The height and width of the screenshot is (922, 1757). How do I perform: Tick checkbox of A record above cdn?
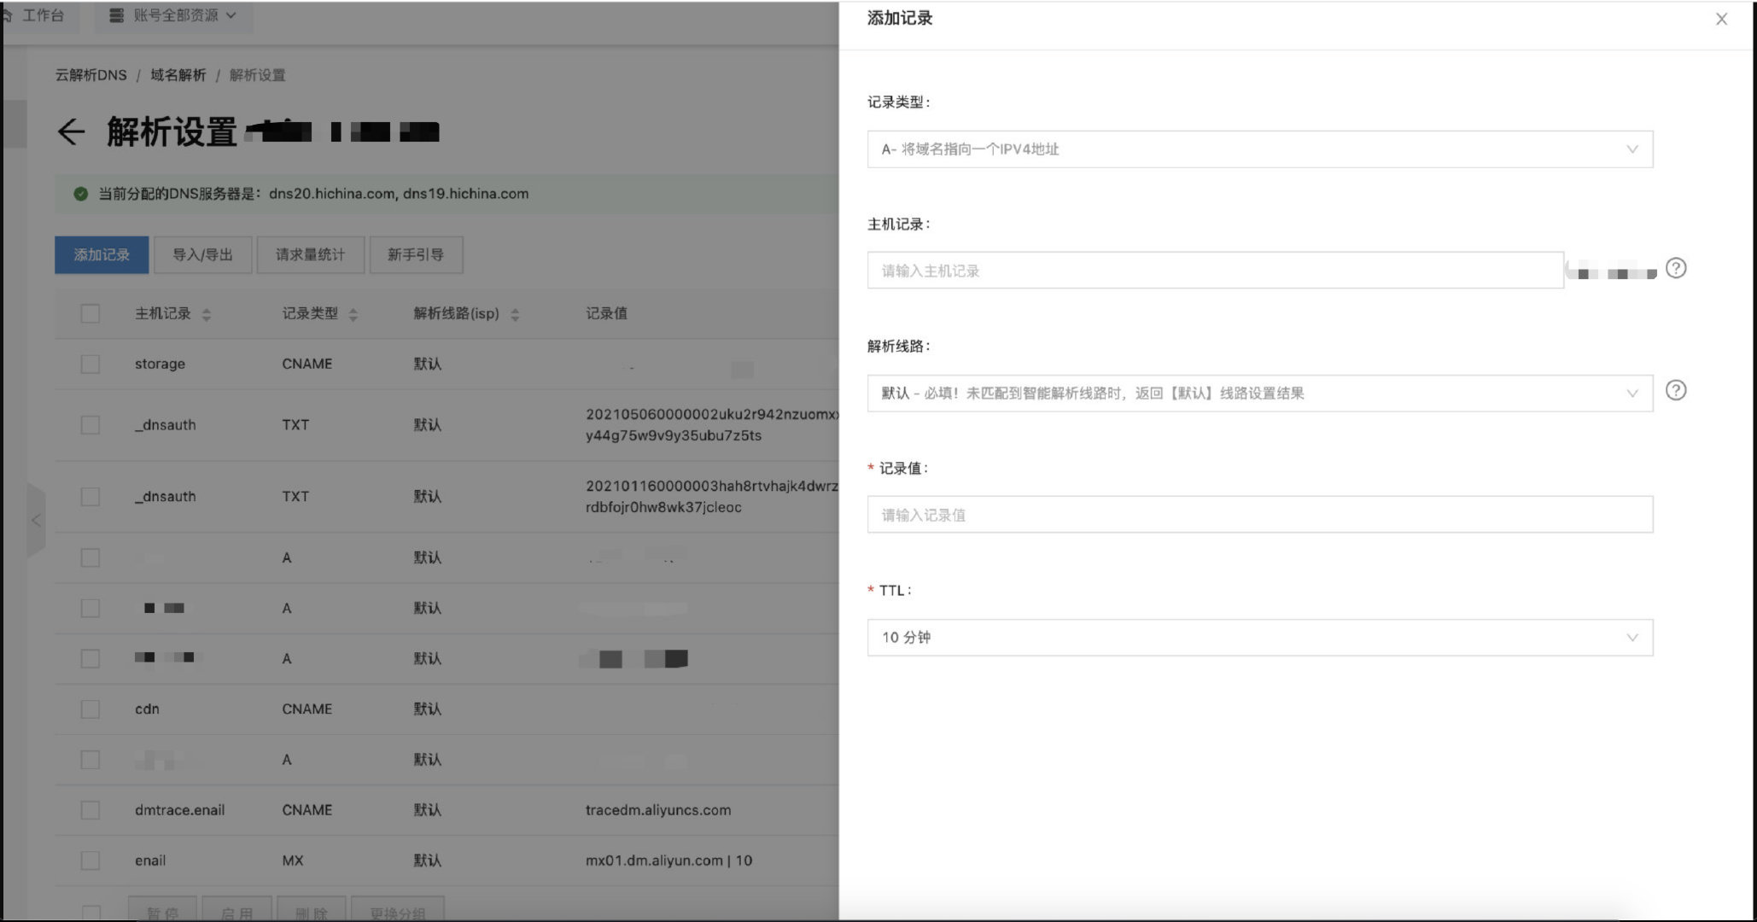tap(90, 658)
